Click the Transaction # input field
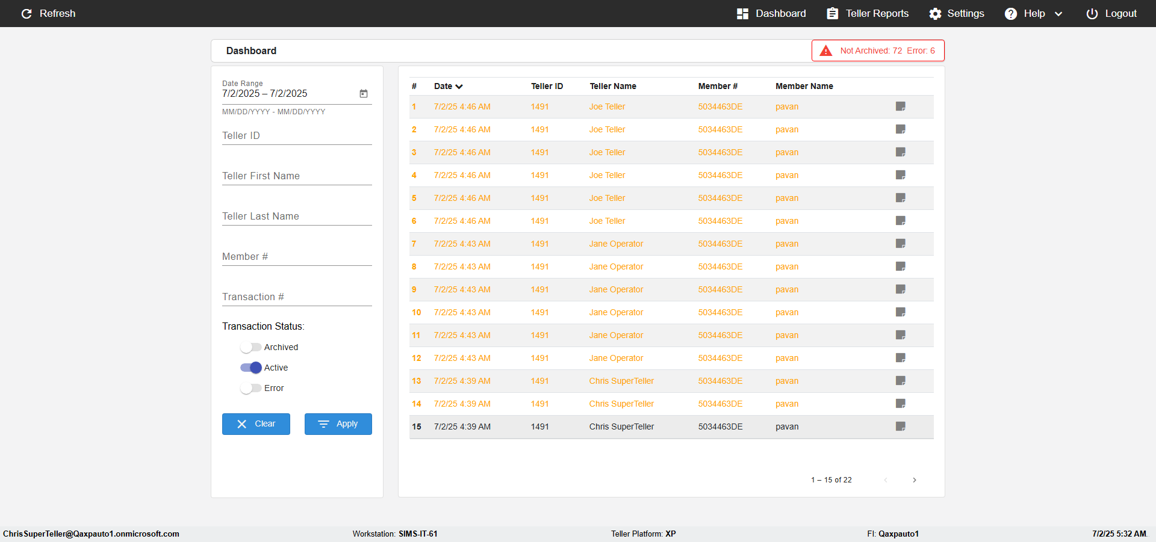The height and width of the screenshot is (542, 1156). pyautogui.click(x=297, y=297)
